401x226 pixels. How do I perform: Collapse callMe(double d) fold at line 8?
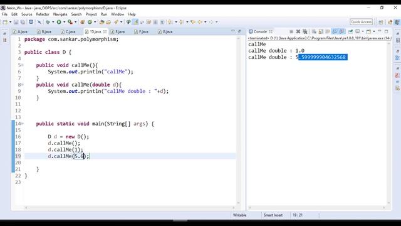(x=23, y=85)
